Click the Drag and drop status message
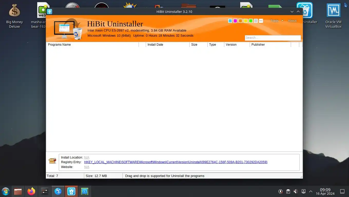The height and width of the screenshot is (197, 349). (165, 176)
